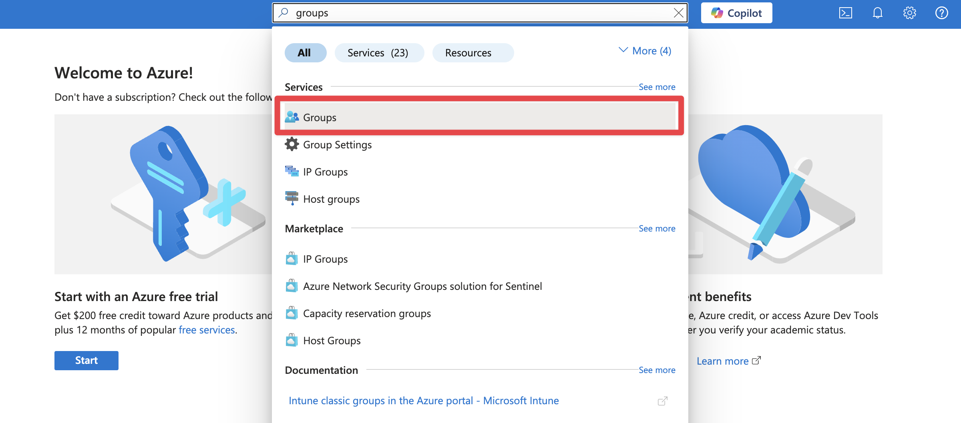Screen dimensions: 961x423
Task: Click external link icon beside Intune doc
Action: [x=663, y=401]
